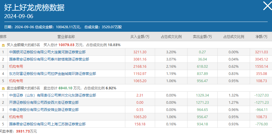Click buy amount 2.31
The image size is (272, 134).
[140, 95]
